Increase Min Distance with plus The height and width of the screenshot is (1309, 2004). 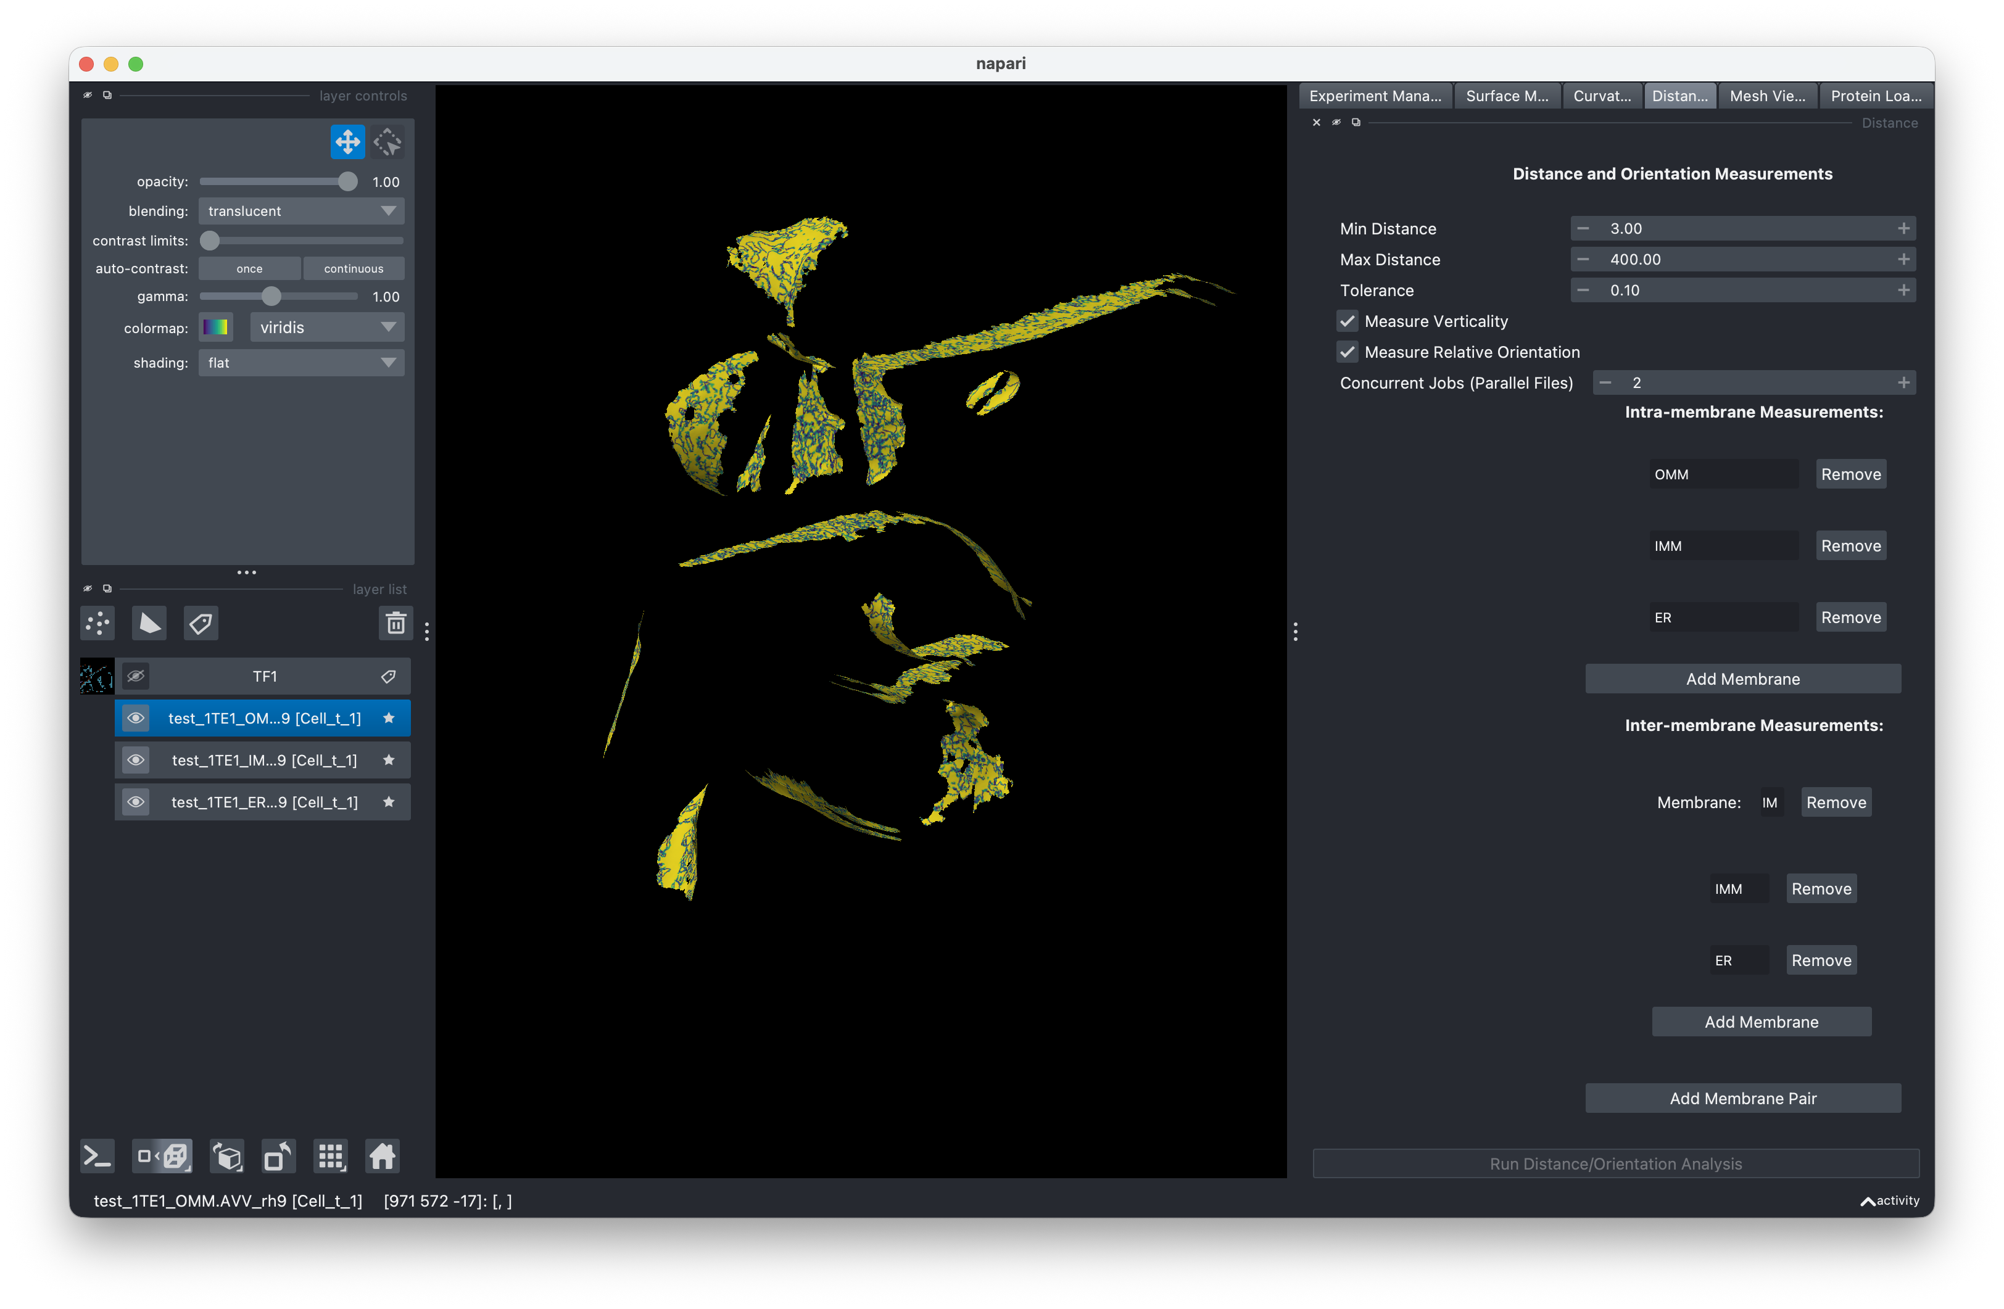[x=1904, y=229]
